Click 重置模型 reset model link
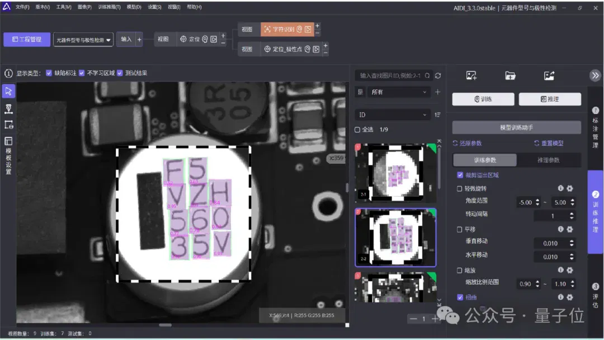 tap(549, 143)
